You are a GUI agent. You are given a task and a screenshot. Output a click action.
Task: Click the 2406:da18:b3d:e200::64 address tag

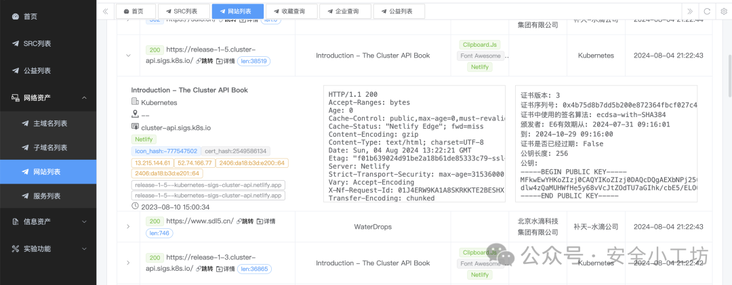(253, 162)
